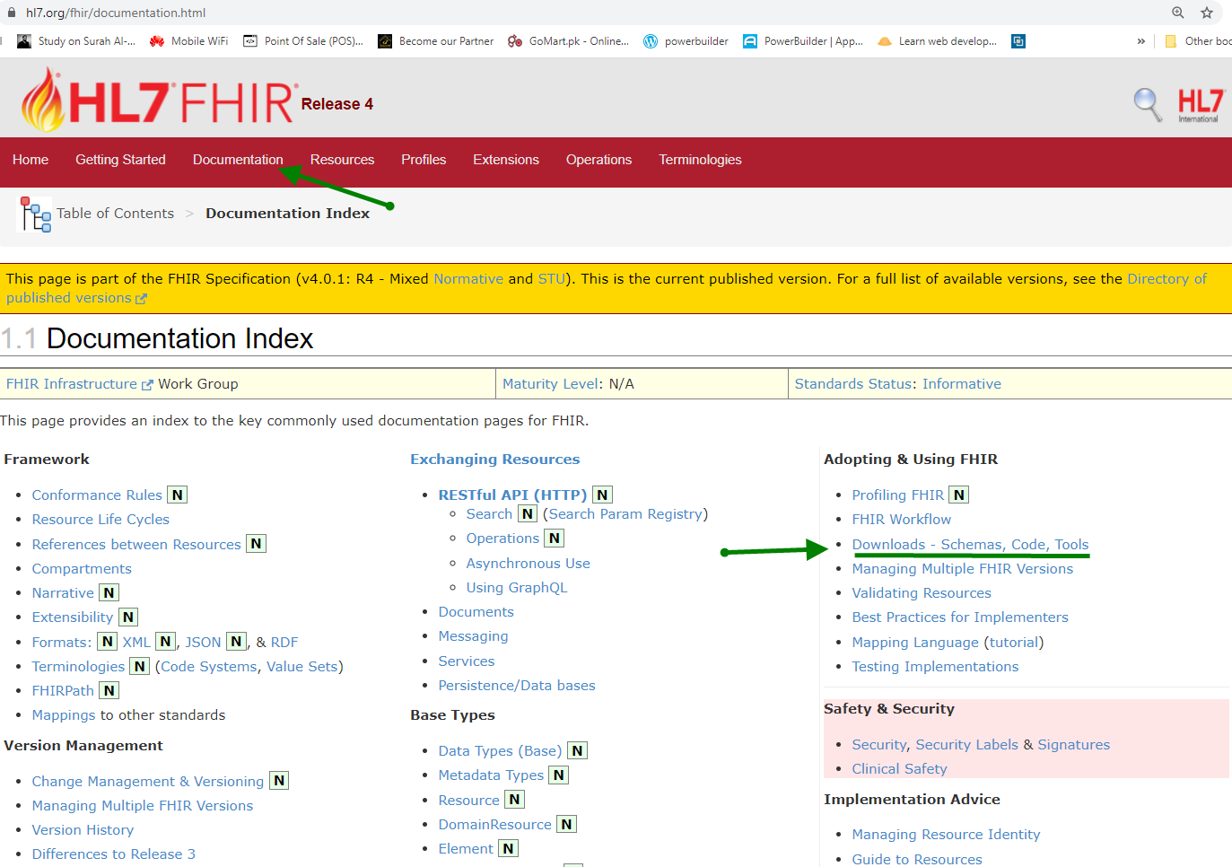
Task: Open the search magnifying glass icon
Action: pyautogui.click(x=1148, y=104)
